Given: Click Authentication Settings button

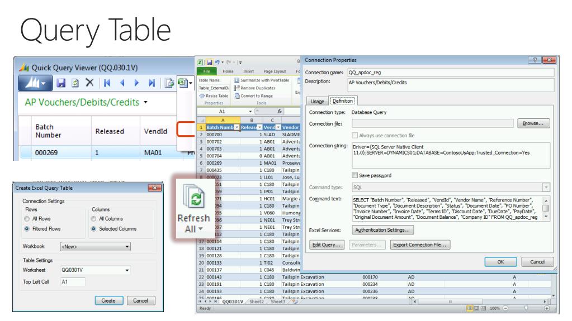Looking at the screenshot, I should pyautogui.click(x=382, y=230).
